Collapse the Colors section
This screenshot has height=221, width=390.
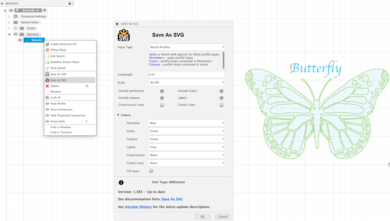(118, 115)
